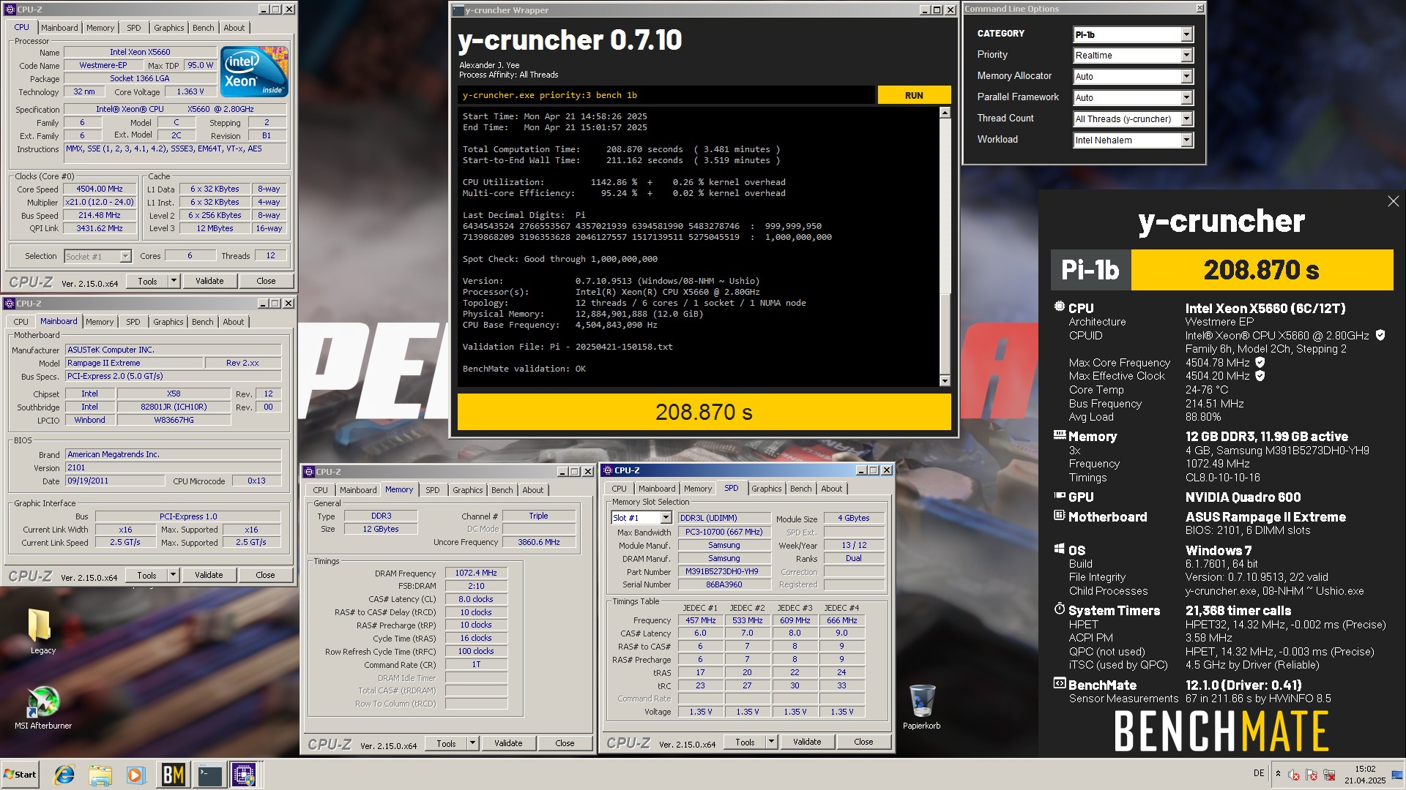
Task: Close the Command Line Options panel
Action: tap(1199, 9)
